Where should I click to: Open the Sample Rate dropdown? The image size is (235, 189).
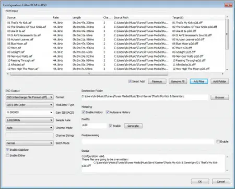[x=30, y=120]
